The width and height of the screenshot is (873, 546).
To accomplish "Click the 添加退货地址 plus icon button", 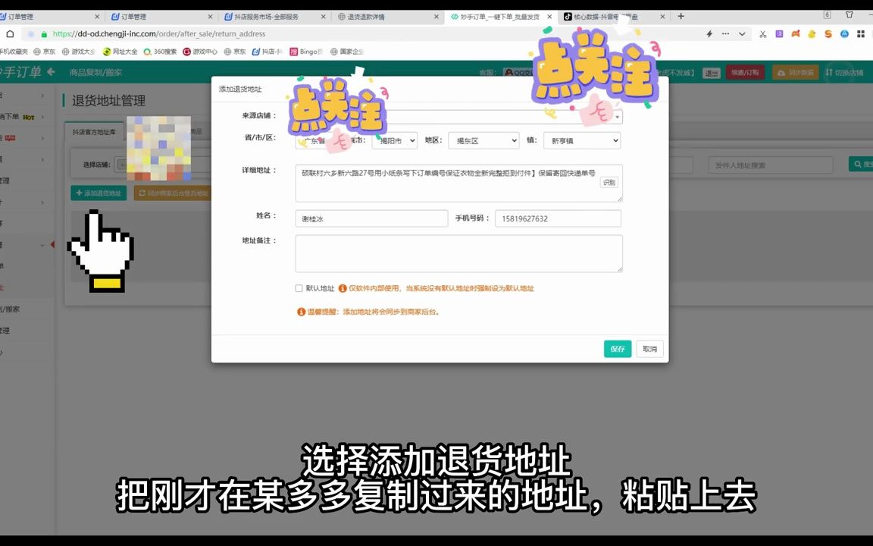I will click(80, 193).
